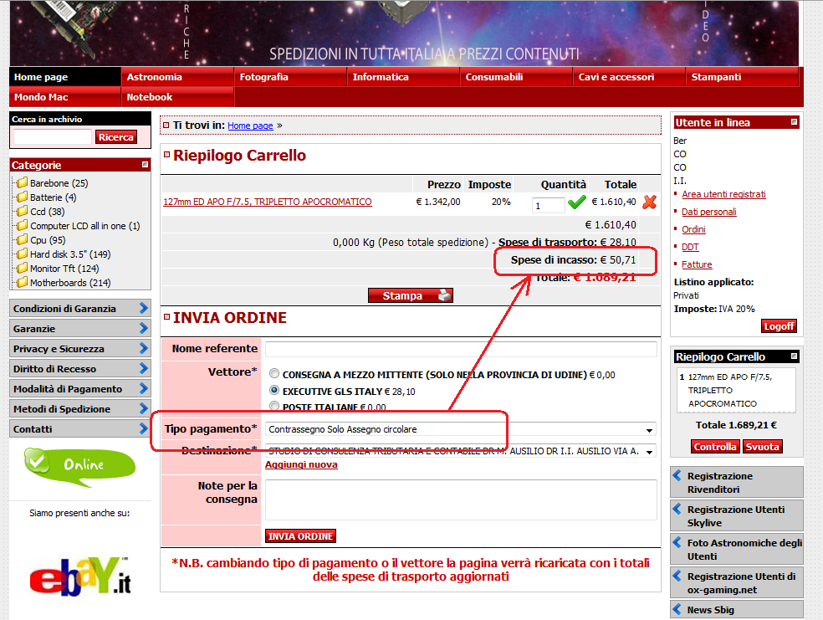Open the Ccd (38) folder icon
Image resolution: width=823 pixels, height=620 pixels.
[22, 211]
